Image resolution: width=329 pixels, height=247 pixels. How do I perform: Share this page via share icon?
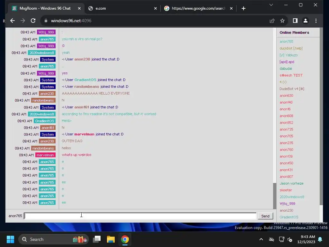click(x=272, y=21)
